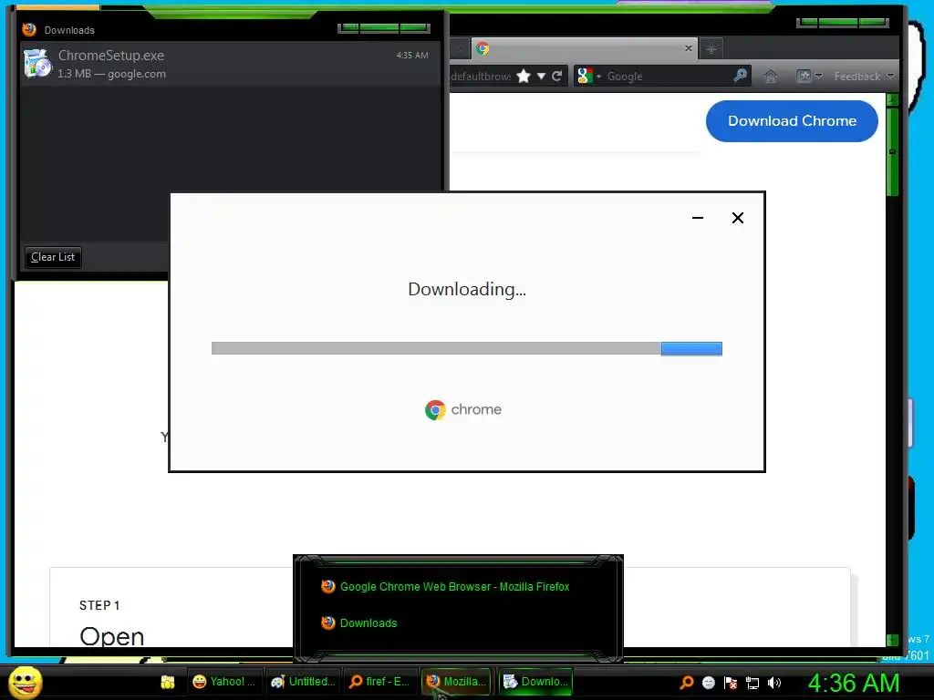Open the Feedback dropdown menu

click(865, 77)
